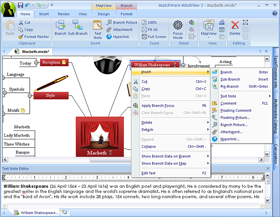Image resolution: width=280 pixels, height=217 pixels.
Task: Click the MindView application orb button
Action: click(8, 9)
